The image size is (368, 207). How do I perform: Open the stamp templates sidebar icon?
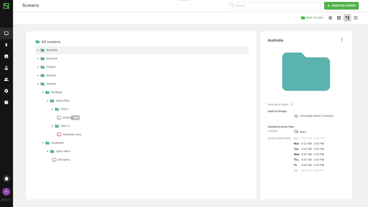[x=6, y=68]
